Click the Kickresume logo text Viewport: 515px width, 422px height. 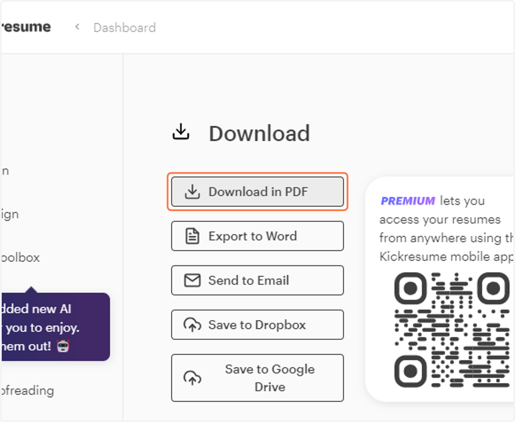pos(26,27)
